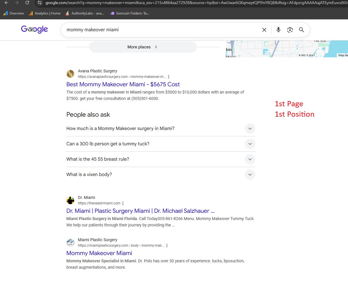348x282 pixels.
Task: Click the browser back arrow
Action: tap(6, 3)
